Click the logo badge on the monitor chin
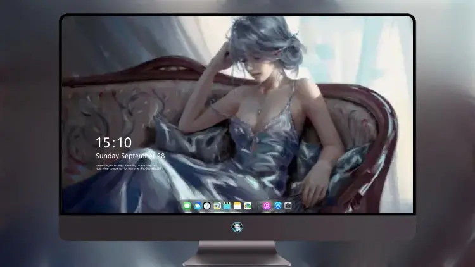This screenshot has width=475, height=267. point(237,227)
